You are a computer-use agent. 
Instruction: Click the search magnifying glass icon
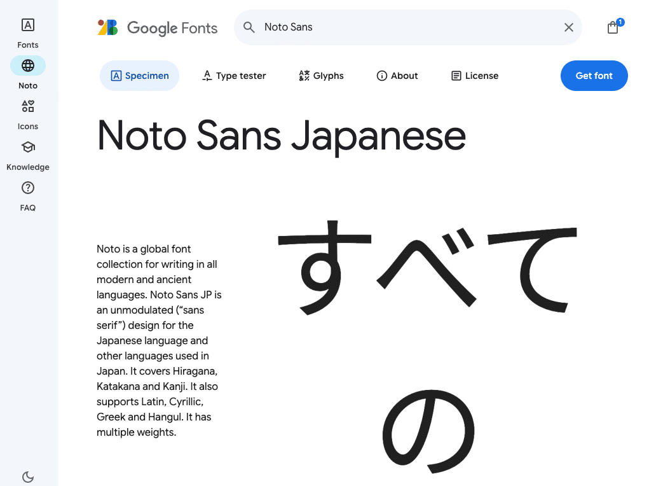pos(249,27)
